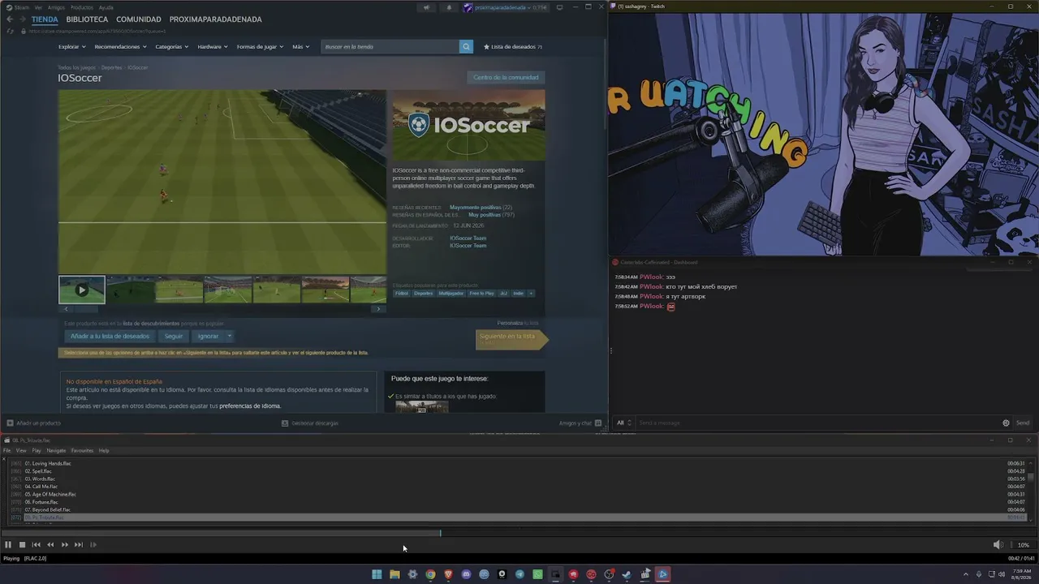Image resolution: width=1039 pixels, height=584 pixels.
Task: Open the Hardware dropdown
Action: (213, 47)
